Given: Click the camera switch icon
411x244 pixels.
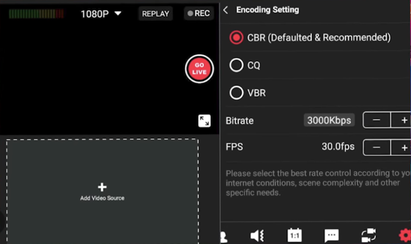Looking at the screenshot, I should 369,235.
